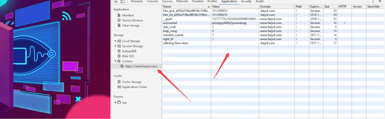Viewport: 385px width, 119px height.
Task: Switch to the Elements tab
Action: [x=137, y=1]
